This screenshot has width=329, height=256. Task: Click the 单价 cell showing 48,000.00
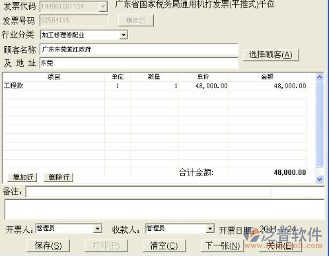coord(203,86)
